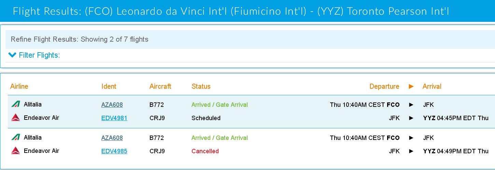Viewport: 495px width, 170px height.
Task: Open the first AZA608 flight link
Action: (112, 105)
